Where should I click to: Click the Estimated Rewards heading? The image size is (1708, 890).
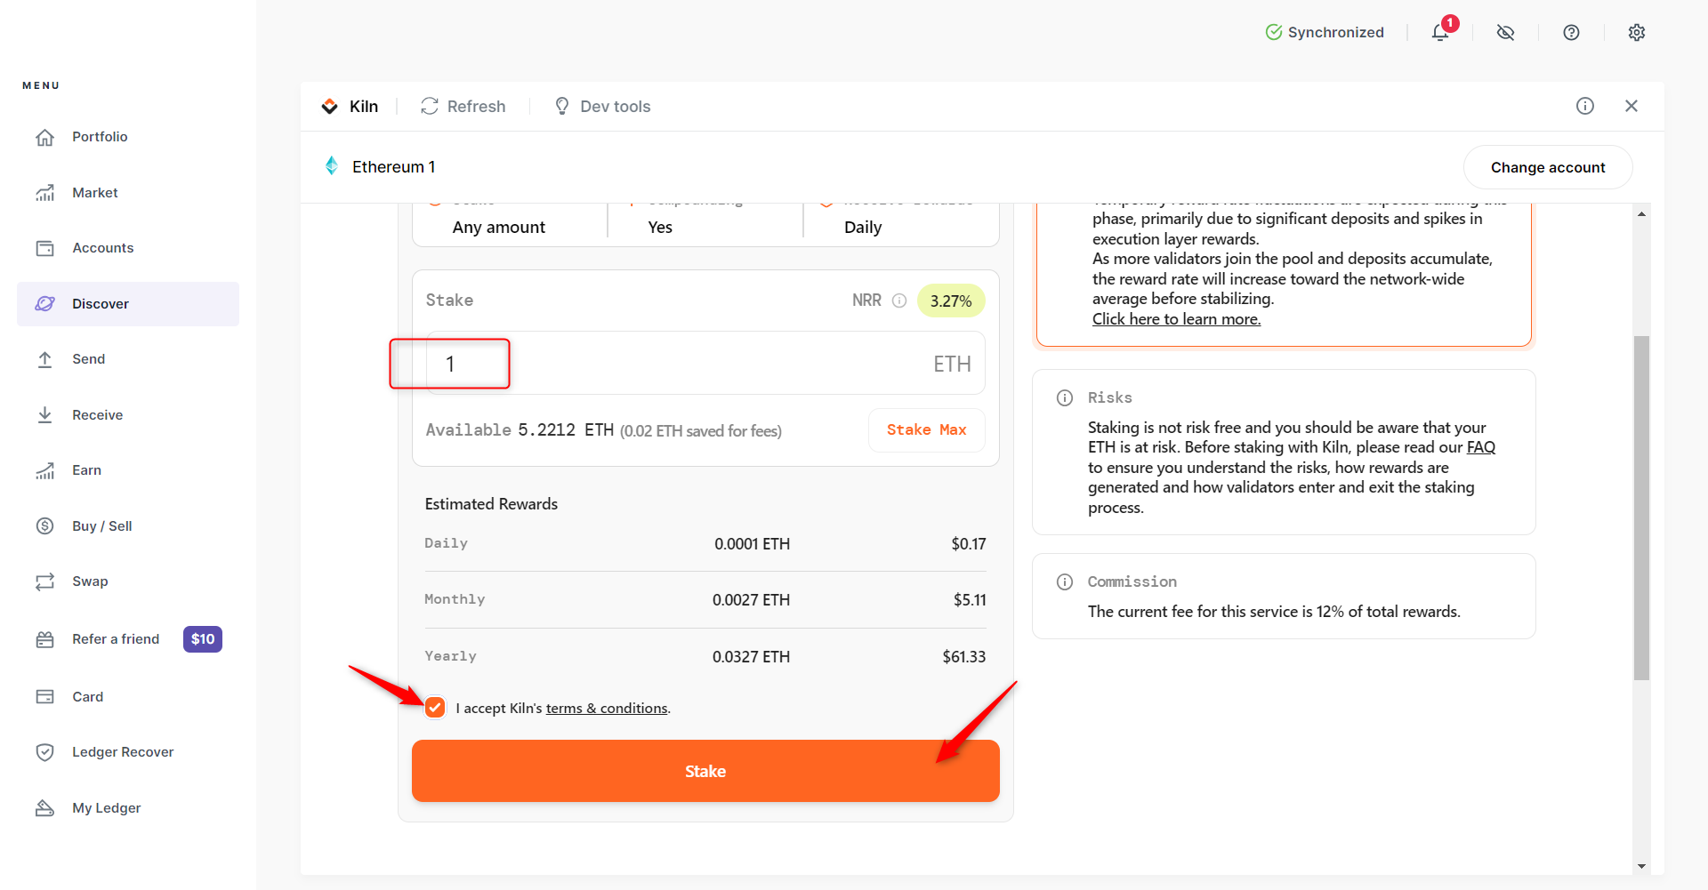(491, 504)
